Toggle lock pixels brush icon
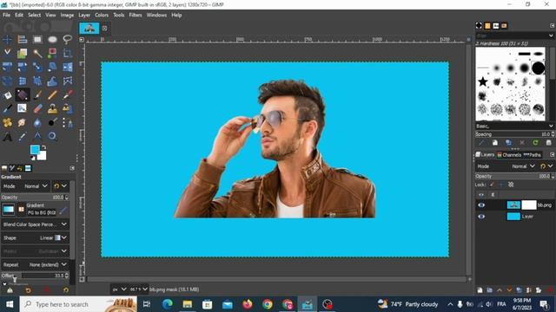Viewport: 556px width, 312px height. coord(492,185)
